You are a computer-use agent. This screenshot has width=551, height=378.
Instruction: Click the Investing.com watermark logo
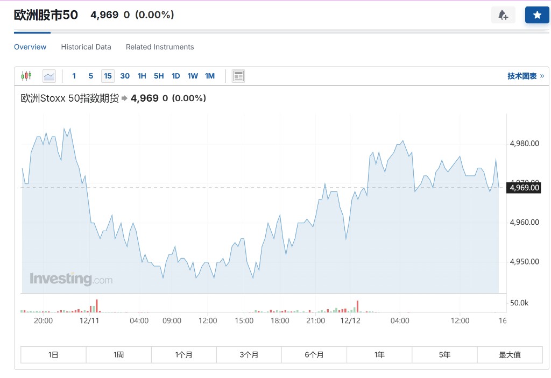71,279
